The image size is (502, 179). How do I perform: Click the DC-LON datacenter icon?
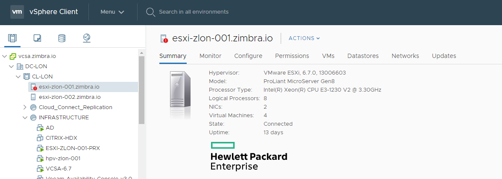20,66
